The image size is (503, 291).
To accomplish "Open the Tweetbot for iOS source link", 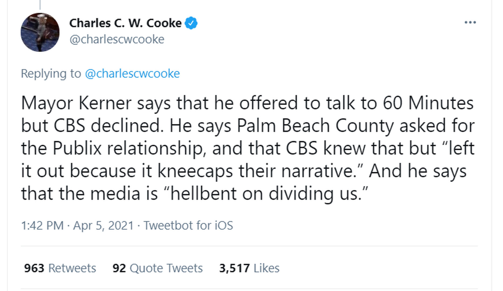I will point(188,225).
